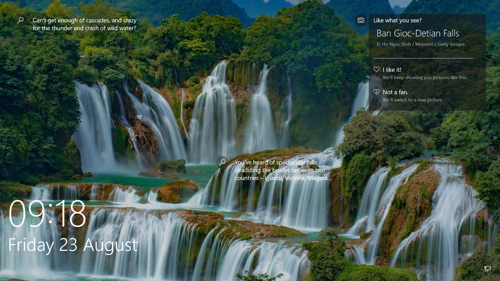Click the magnifier icon beside the cascades fact
This screenshot has height=281, width=500.
pyautogui.click(x=20, y=20)
